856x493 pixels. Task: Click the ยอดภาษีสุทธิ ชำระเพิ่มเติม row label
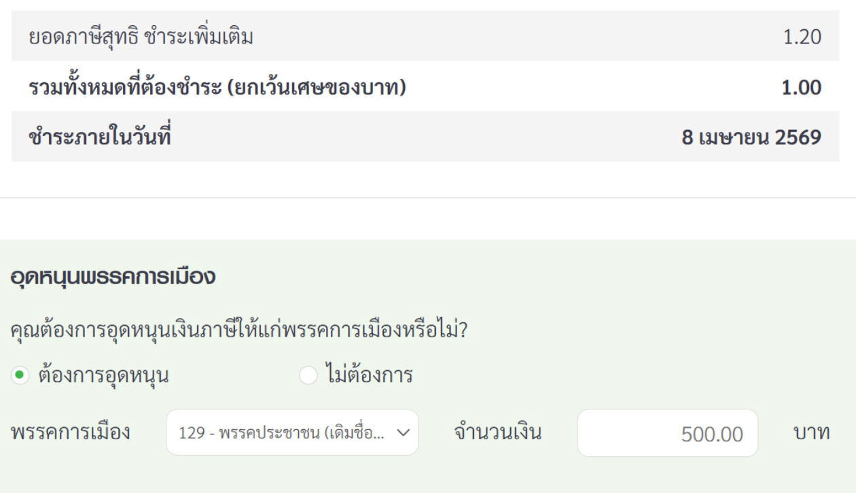click(x=141, y=37)
